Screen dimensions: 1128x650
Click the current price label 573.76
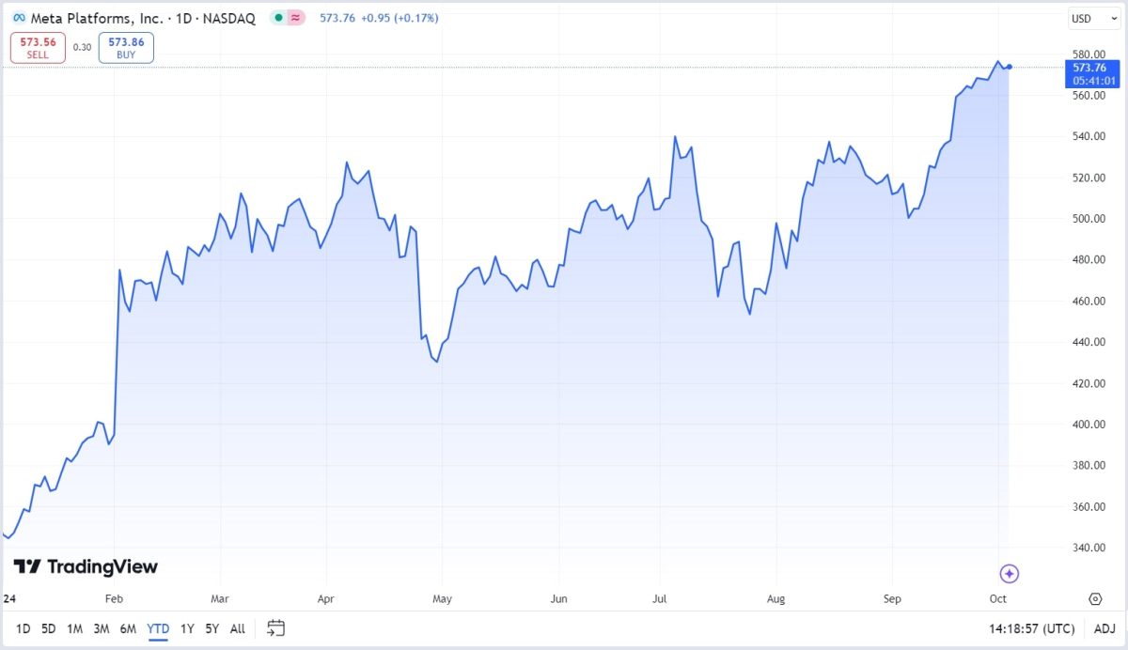click(1089, 68)
